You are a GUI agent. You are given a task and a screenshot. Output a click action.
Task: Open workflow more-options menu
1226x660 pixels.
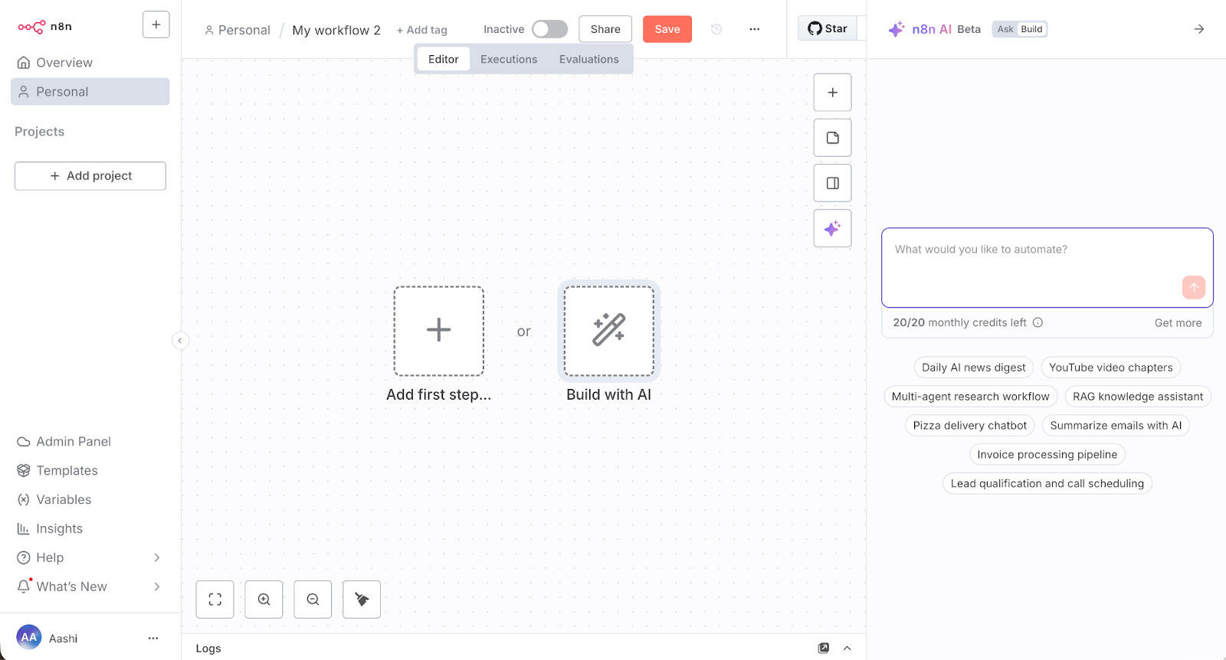click(x=755, y=29)
